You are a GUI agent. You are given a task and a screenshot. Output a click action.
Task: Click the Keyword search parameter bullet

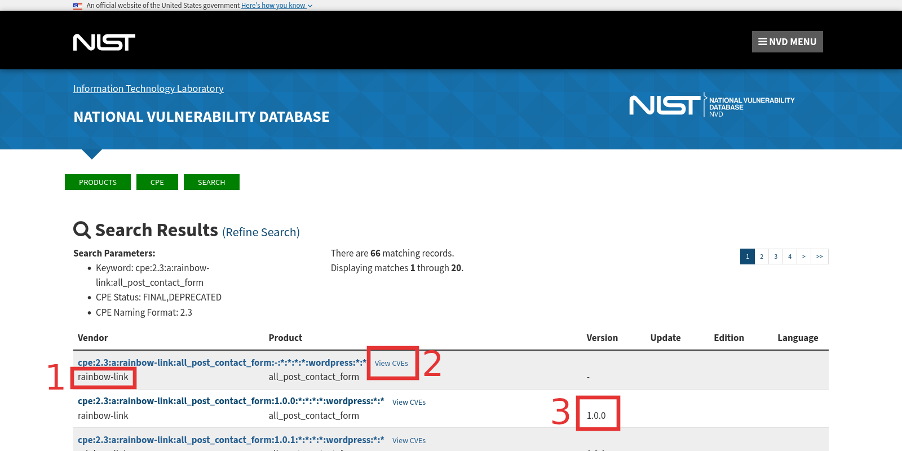pos(152,275)
